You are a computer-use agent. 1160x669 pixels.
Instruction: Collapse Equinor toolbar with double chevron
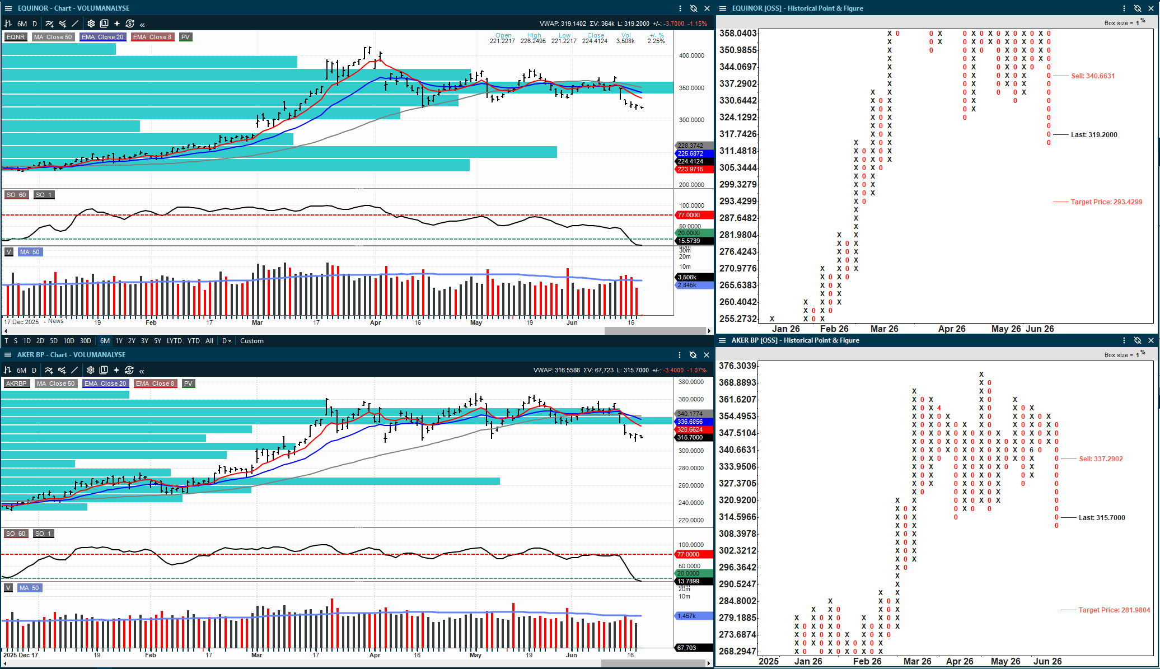click(143, 24)
